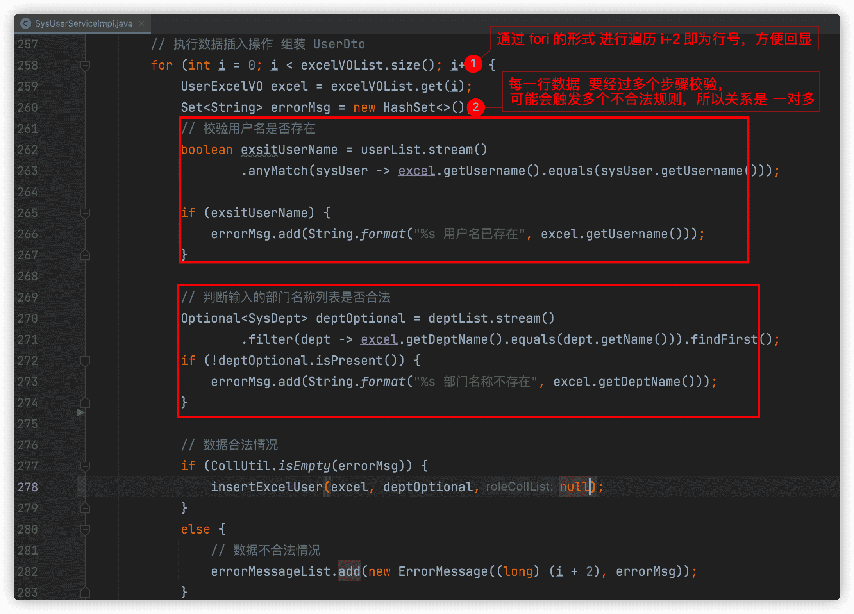Collapse the else block at line 280
The width and height of the screenshot is (854, 614).
(85, 530)
